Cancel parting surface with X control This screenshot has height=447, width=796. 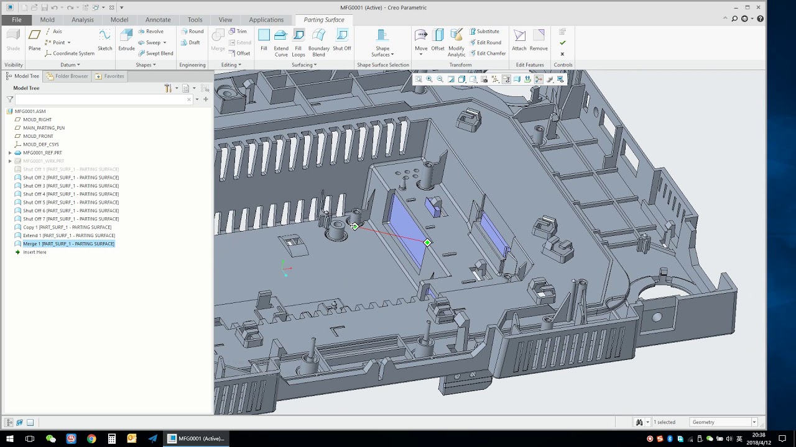562,54
